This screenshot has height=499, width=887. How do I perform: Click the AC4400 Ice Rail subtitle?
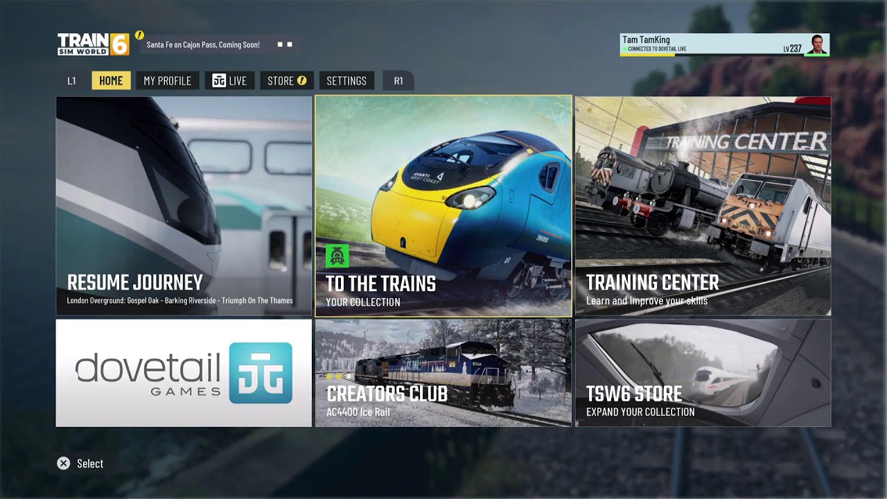tap(358, 412)
